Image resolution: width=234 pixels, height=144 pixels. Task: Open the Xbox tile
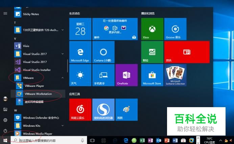click(x=152, y=29)
